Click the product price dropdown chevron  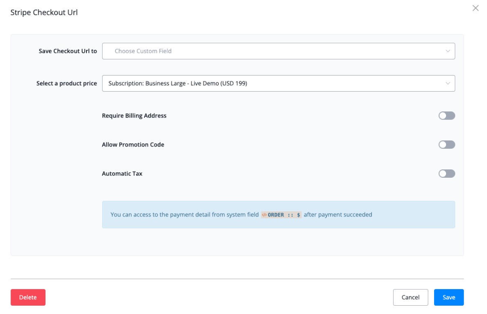coord(447,83)
